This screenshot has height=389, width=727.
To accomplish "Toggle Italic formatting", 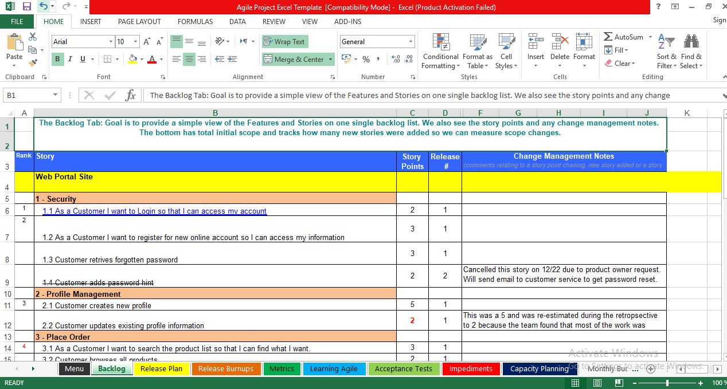I will (70, 59).
